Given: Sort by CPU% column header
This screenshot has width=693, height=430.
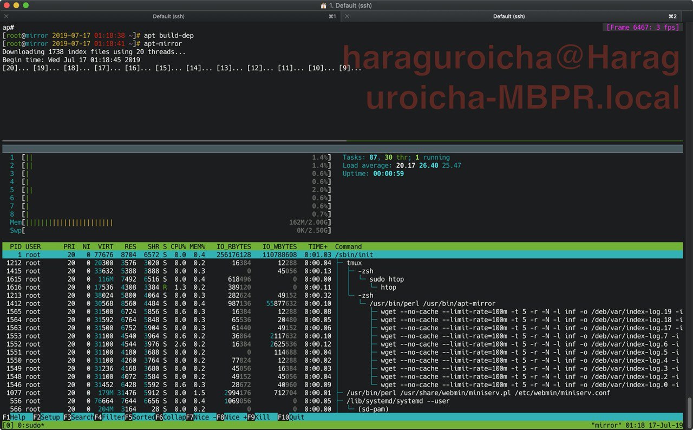Looking at the screenshot, I should tap(178, 246).
